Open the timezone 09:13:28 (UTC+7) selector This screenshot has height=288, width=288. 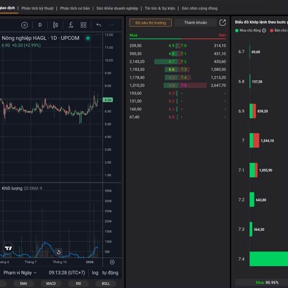click(x=67, y=273)
